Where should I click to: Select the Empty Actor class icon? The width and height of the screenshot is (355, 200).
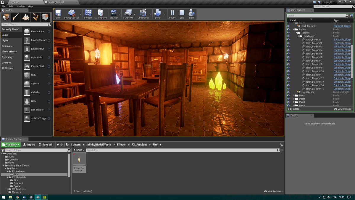[x=27, y=31]
